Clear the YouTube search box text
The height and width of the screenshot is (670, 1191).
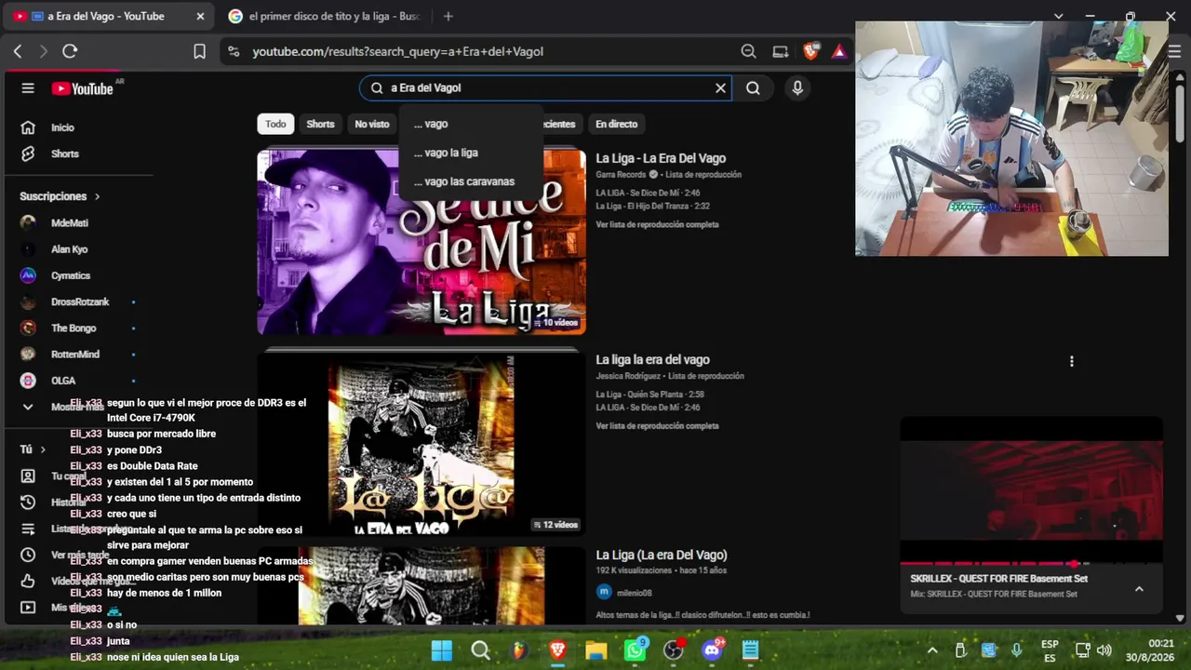pyautogui.click(x=720, y=87)
